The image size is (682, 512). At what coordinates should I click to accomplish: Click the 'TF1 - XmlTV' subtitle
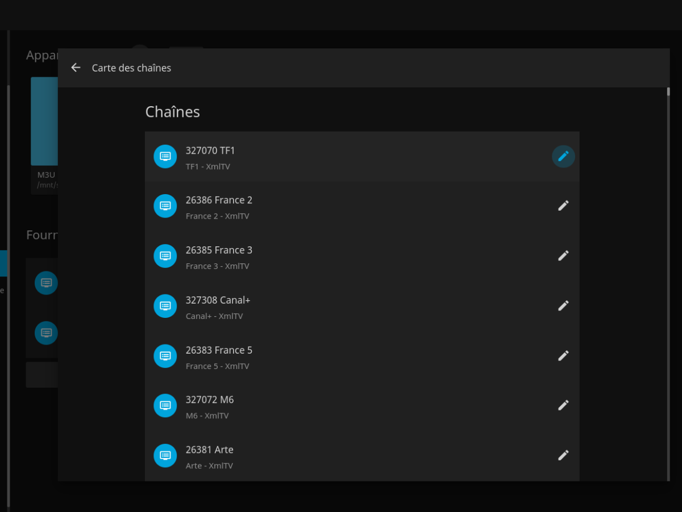[208, 167]
